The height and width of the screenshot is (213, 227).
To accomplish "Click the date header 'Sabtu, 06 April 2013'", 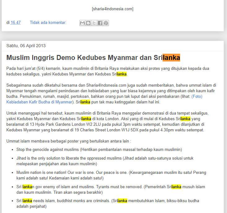I will (26, 46).
